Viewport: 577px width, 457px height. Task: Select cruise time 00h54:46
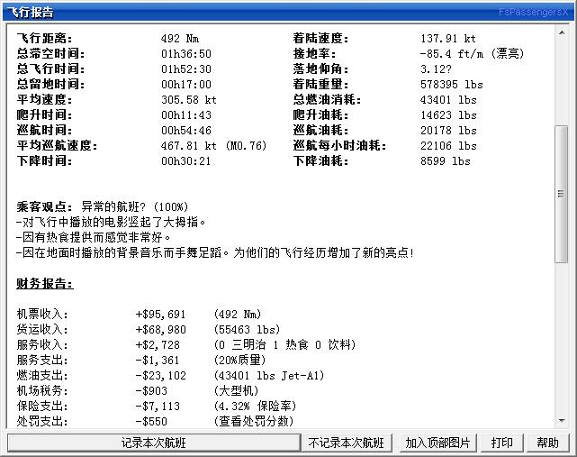186,131
